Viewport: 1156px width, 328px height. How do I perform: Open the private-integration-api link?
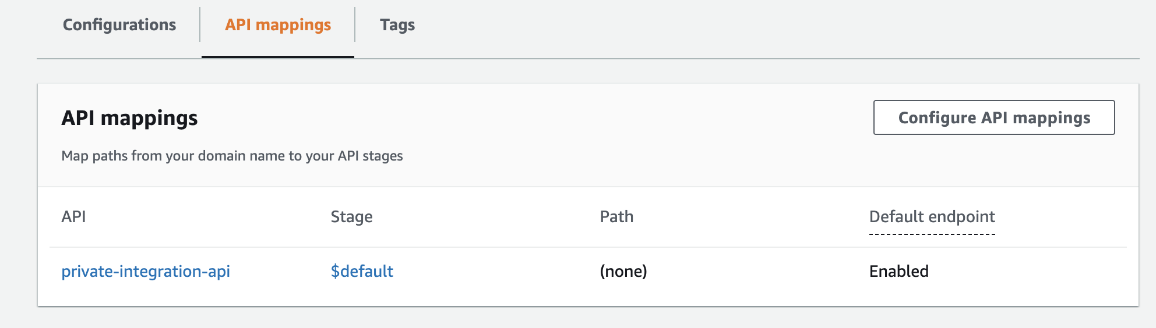(146, 271)
